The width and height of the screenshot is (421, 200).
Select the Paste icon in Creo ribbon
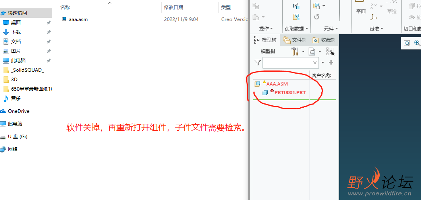pyautogui.click(x=256, y=17)
